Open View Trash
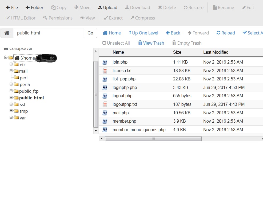This screenshot has height=218, width=263. pyautogui.click(x=151, y=43)
